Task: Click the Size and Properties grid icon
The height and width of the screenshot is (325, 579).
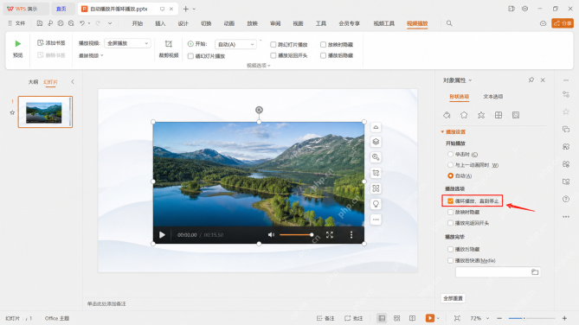Action: [499, 115]
